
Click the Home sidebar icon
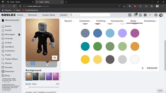3,26
